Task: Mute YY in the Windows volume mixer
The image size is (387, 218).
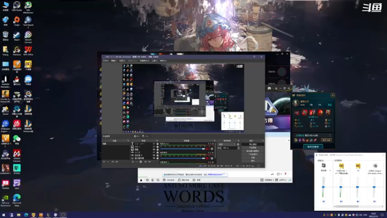Action: [358, 202]
